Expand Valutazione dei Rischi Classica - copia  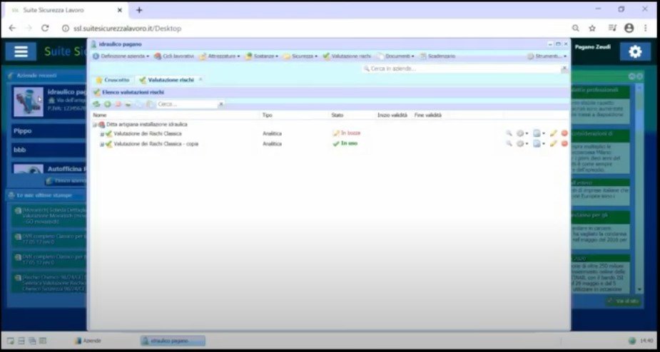[102, 144]
